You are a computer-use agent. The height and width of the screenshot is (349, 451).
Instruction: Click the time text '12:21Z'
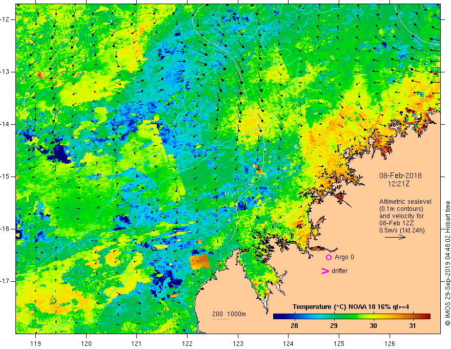(x=399, y=184)
